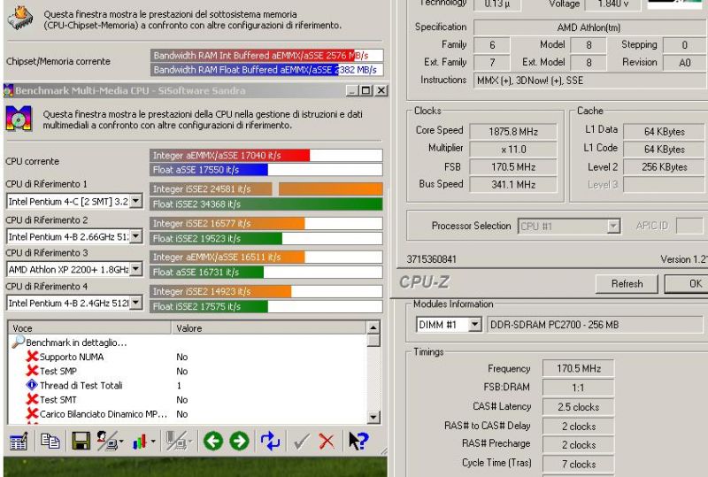Open the dropdown arrow beside the user/computer icon
Screen dimensions: 708x477
click(121, 442)
